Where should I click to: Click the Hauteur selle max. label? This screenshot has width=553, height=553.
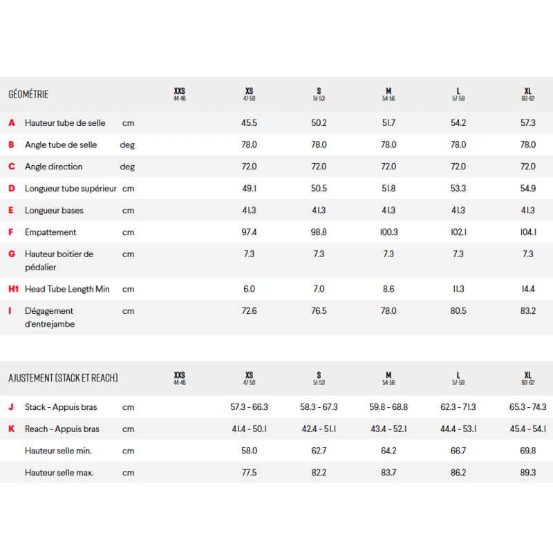pyautogui.click(x=59, y=473)
